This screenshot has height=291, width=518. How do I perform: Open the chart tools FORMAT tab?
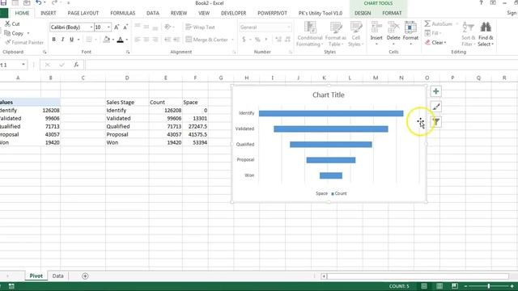tap(392, 13)
